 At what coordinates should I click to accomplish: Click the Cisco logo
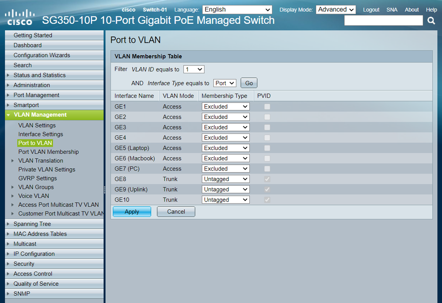[x=20, y=17]
